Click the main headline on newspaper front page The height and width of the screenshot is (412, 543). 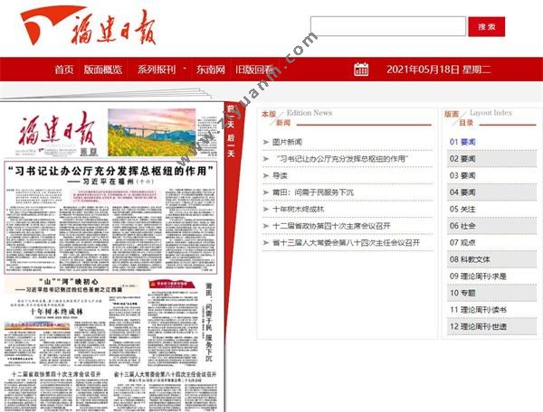110,171
